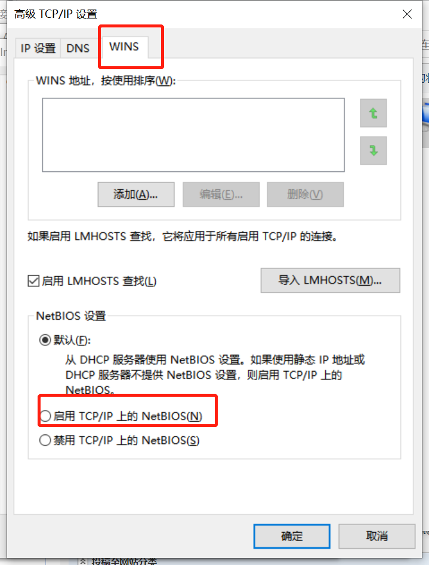Choose 禁用 TCP/IP 上的 NetBIOS radio button
This screenshot has width=429, height=565.
pyautogui.click(x=45, y=440)
